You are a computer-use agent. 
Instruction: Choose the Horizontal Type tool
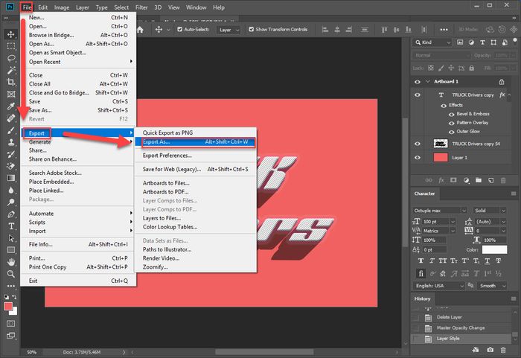(x=11, y=226)
